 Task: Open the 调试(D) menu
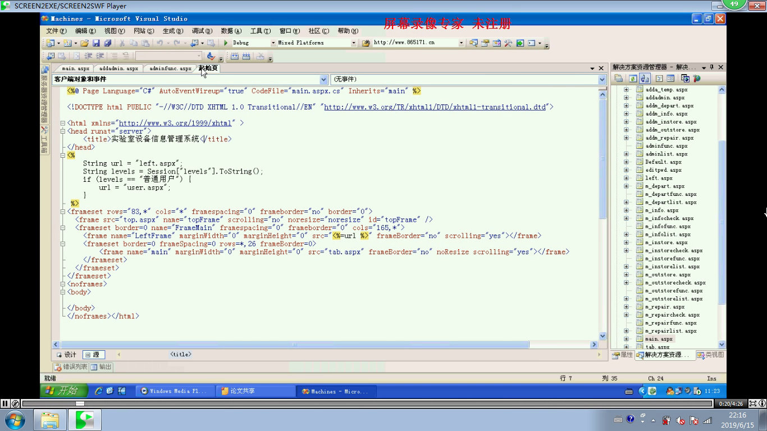(202, 31)
